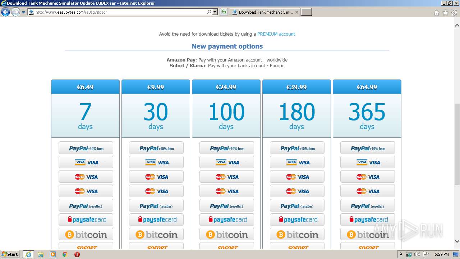Choose first MasterCard VISA option for 7 days
The image size is (460, 259).
point(86,177)
